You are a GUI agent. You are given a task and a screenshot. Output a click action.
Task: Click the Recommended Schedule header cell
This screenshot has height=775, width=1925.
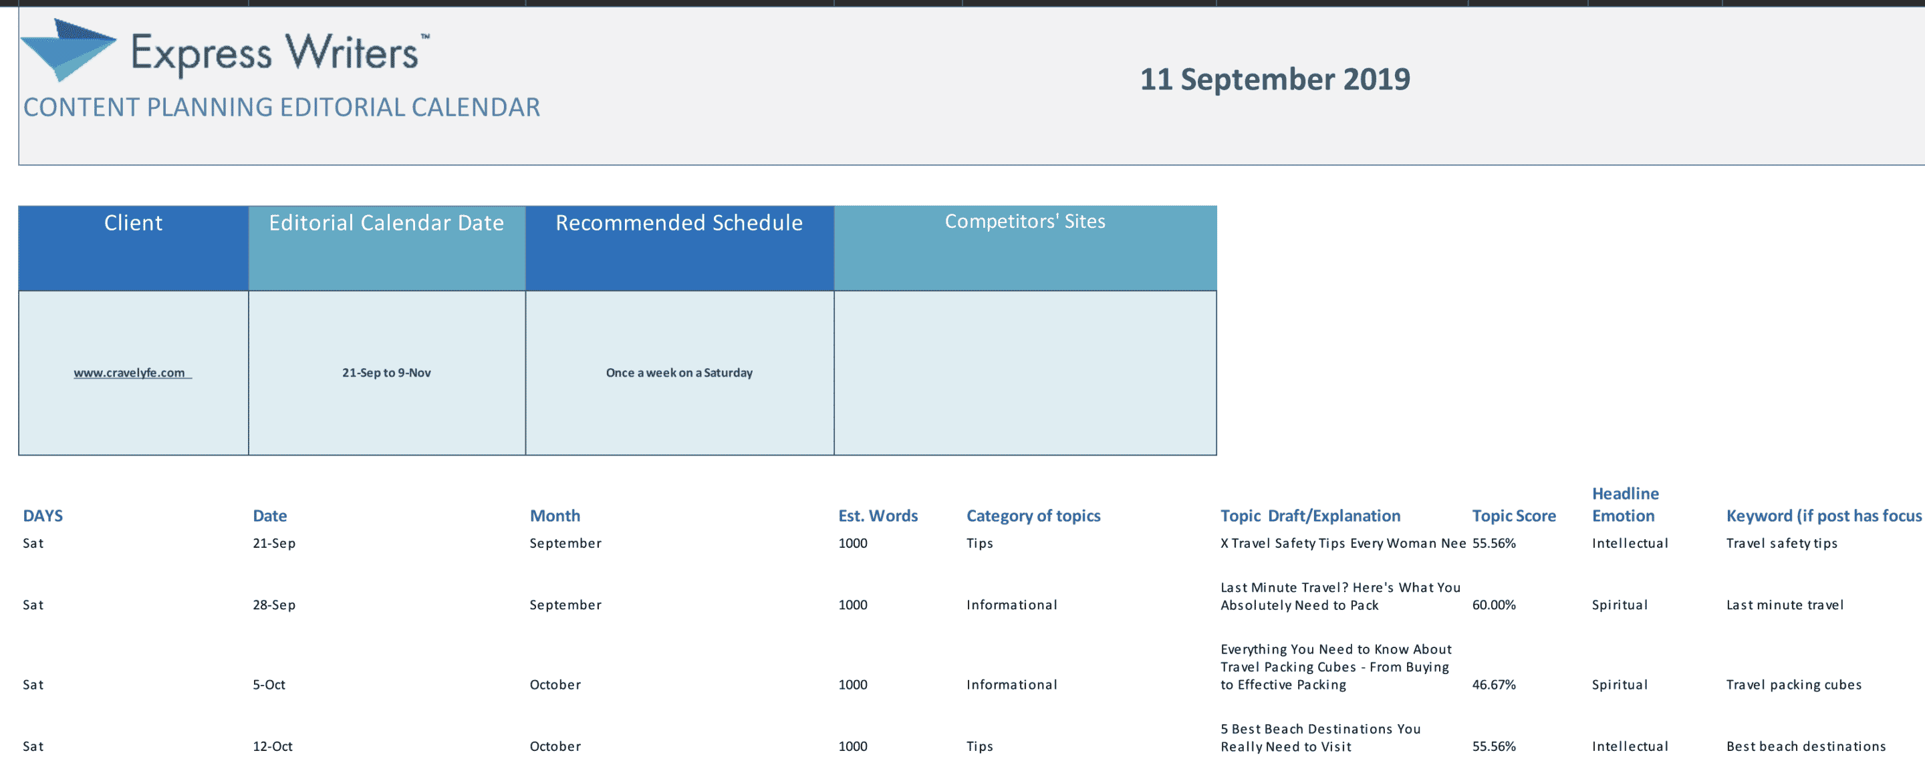point(679,248)
